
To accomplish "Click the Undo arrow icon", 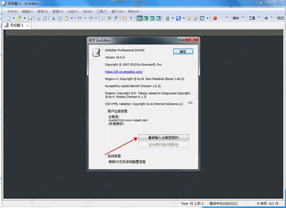I will [80, 18].
